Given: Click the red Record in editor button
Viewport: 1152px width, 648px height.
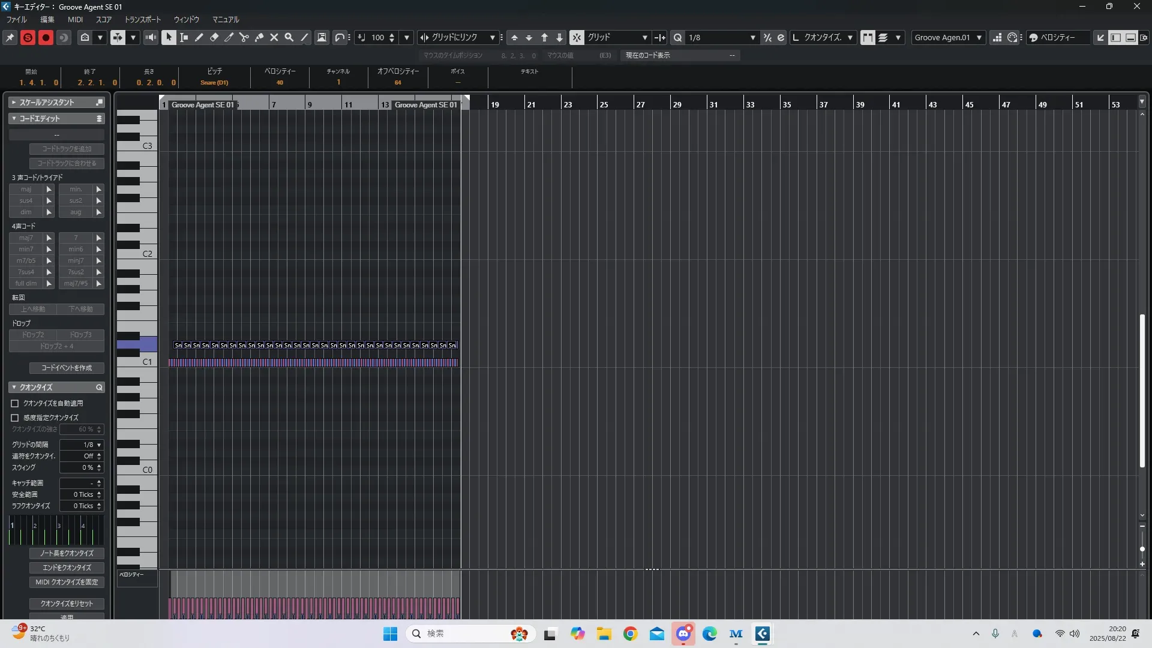Looking at the screenshot, I should [x=46, y=37].
